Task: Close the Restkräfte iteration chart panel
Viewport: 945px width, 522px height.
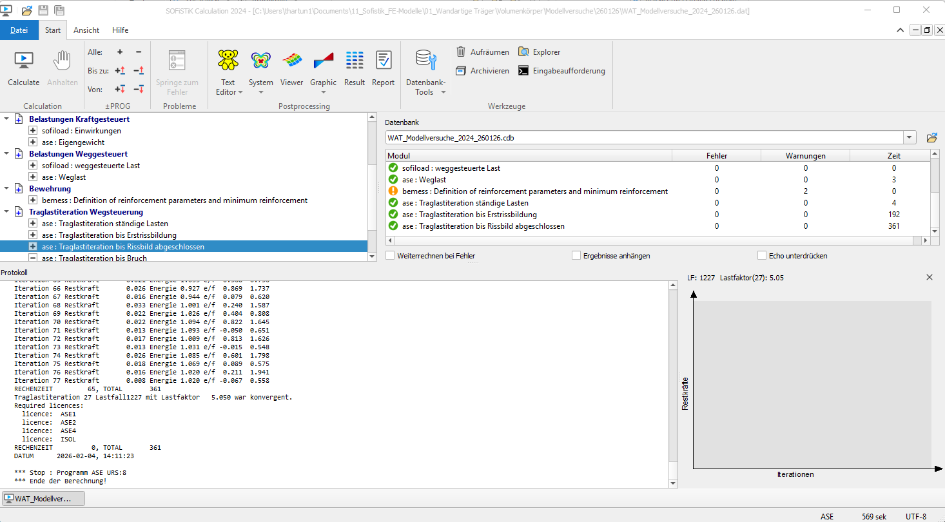Action: pos(929,277)
